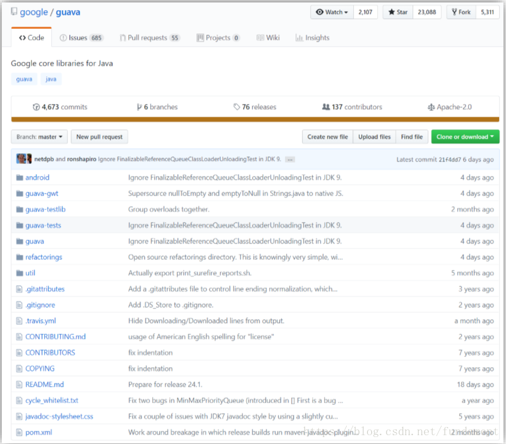View the 137 contributors page

(x=352, y=107)
